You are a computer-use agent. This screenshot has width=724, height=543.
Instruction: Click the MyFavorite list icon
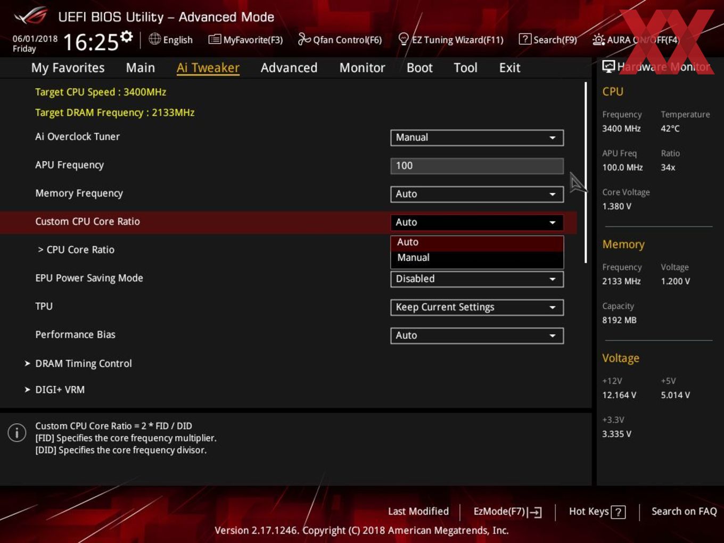click(214, 39)
